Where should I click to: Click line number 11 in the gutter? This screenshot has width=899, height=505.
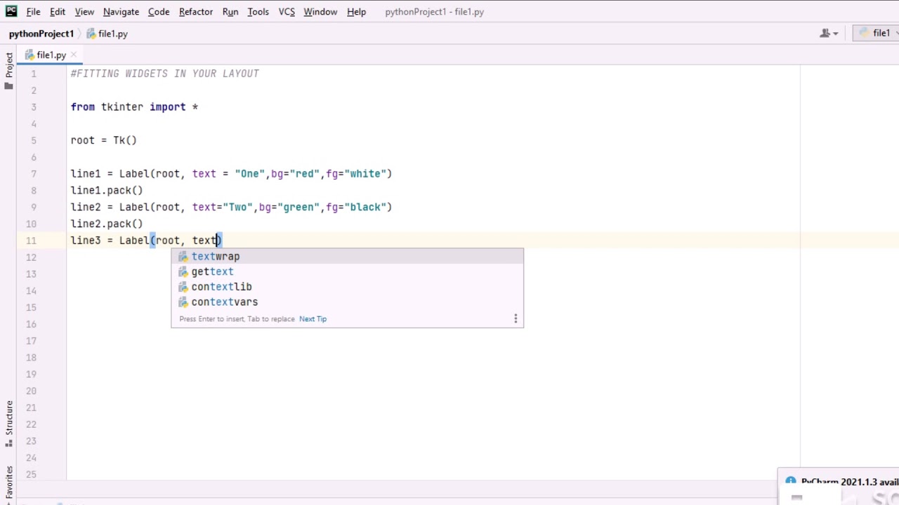point(31,241)
